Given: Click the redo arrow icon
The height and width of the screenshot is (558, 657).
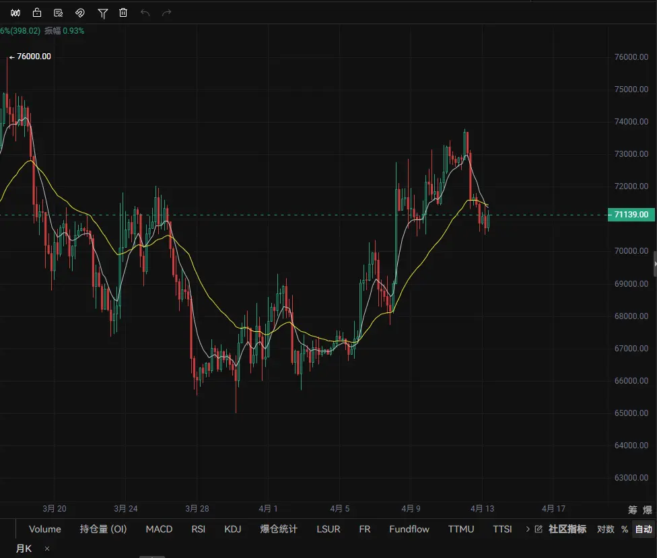Looking at the screenshot, I should pyautogui.click(x=167, y=13).
